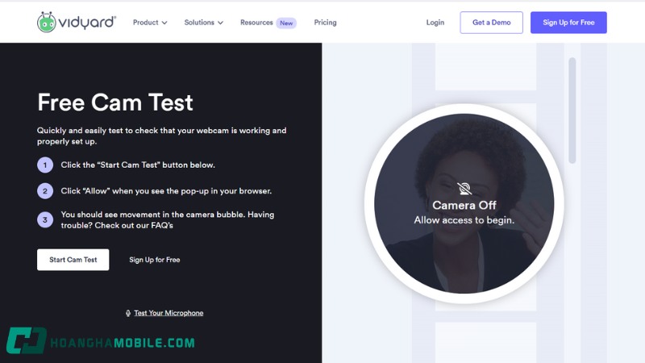Click the Vidyard robot logo
This screenshot has height=363, width=645.
point(47,22)
